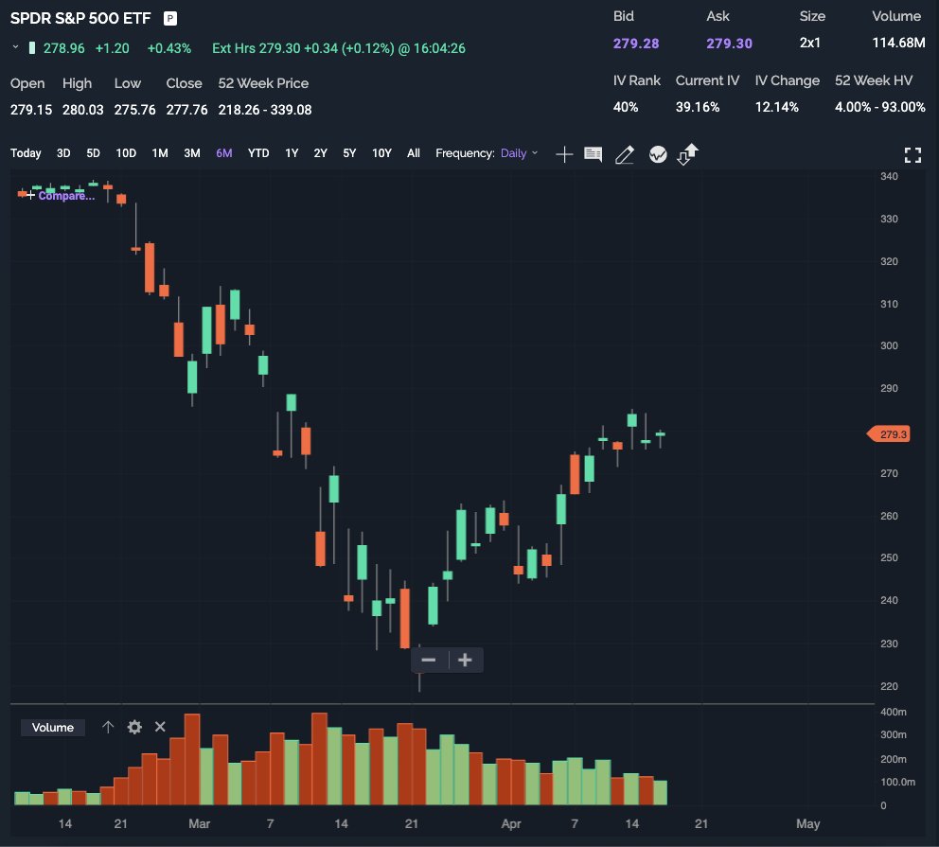Click the Ask price 279.30

[x=729, y=44]
